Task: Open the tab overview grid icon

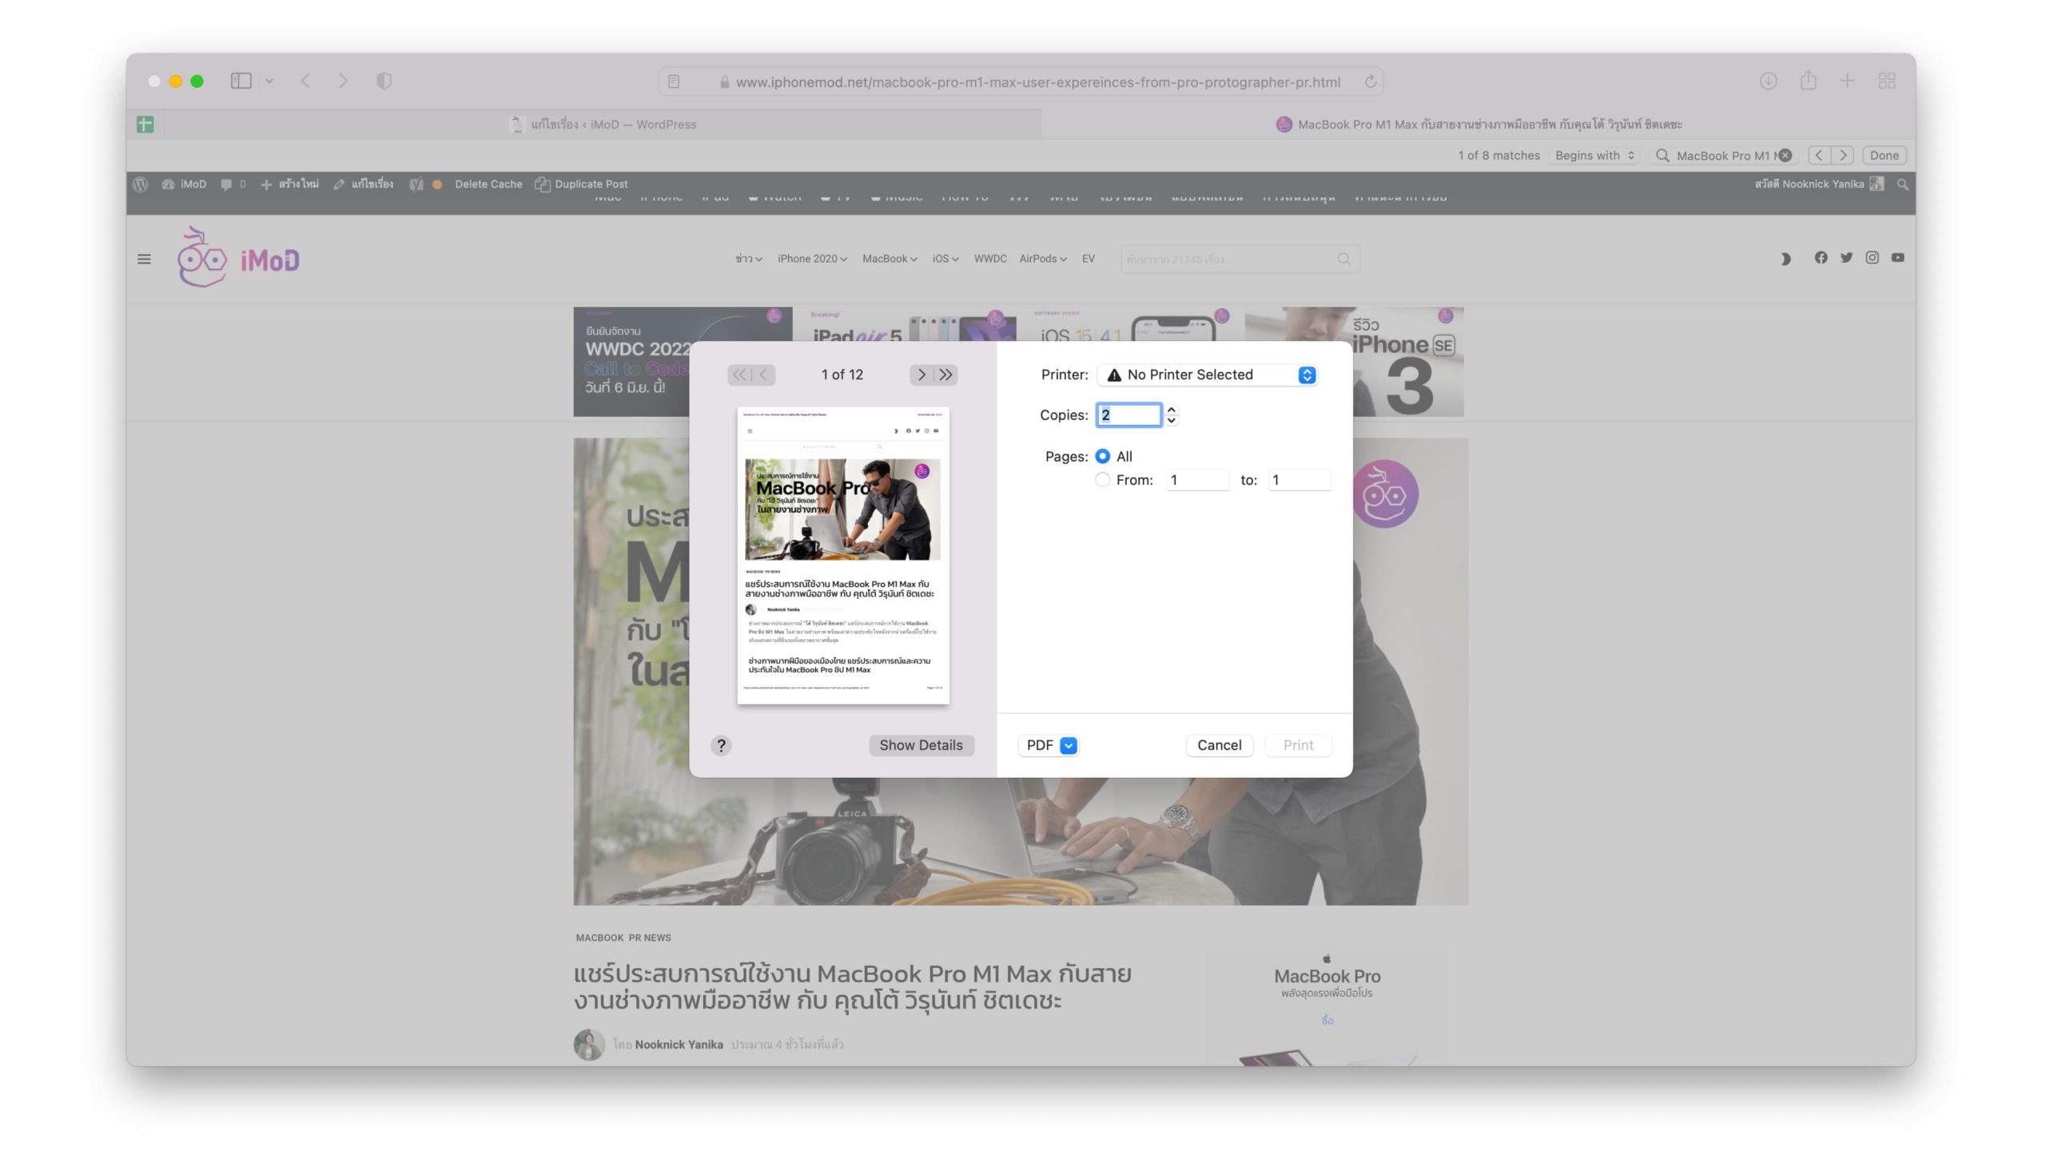Action: coord(1887,81)
